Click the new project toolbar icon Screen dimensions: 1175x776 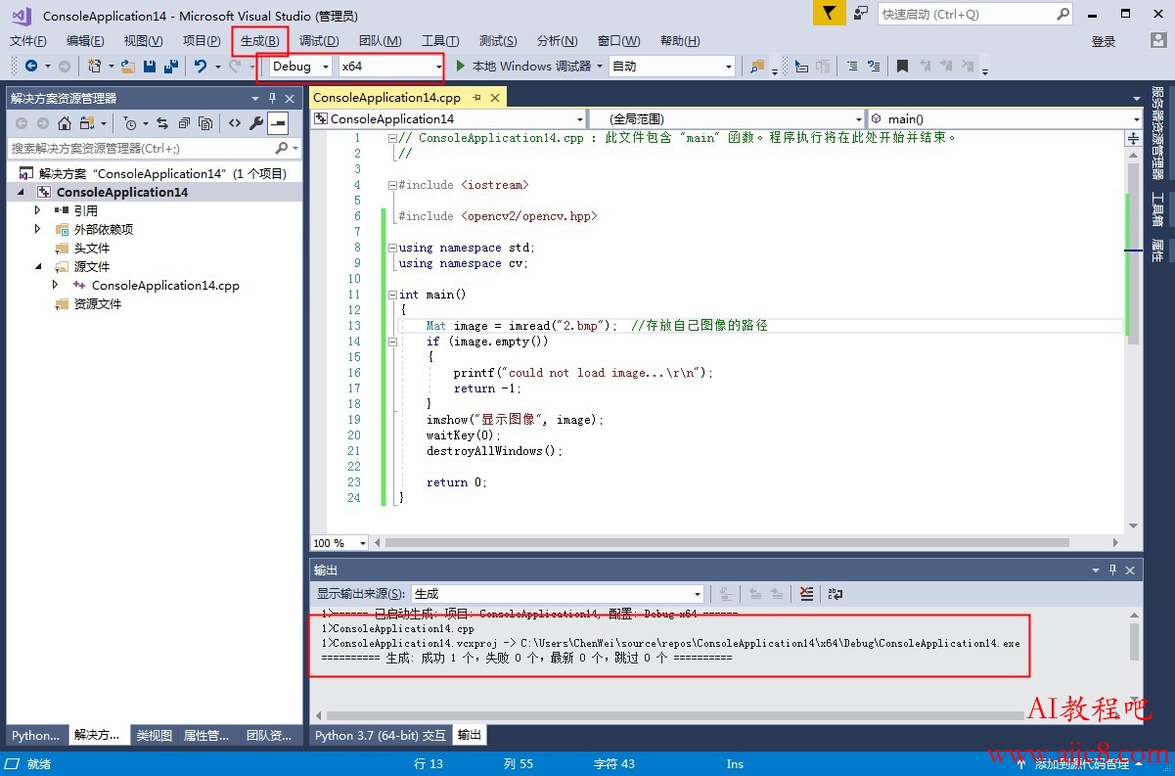point(95,66)
